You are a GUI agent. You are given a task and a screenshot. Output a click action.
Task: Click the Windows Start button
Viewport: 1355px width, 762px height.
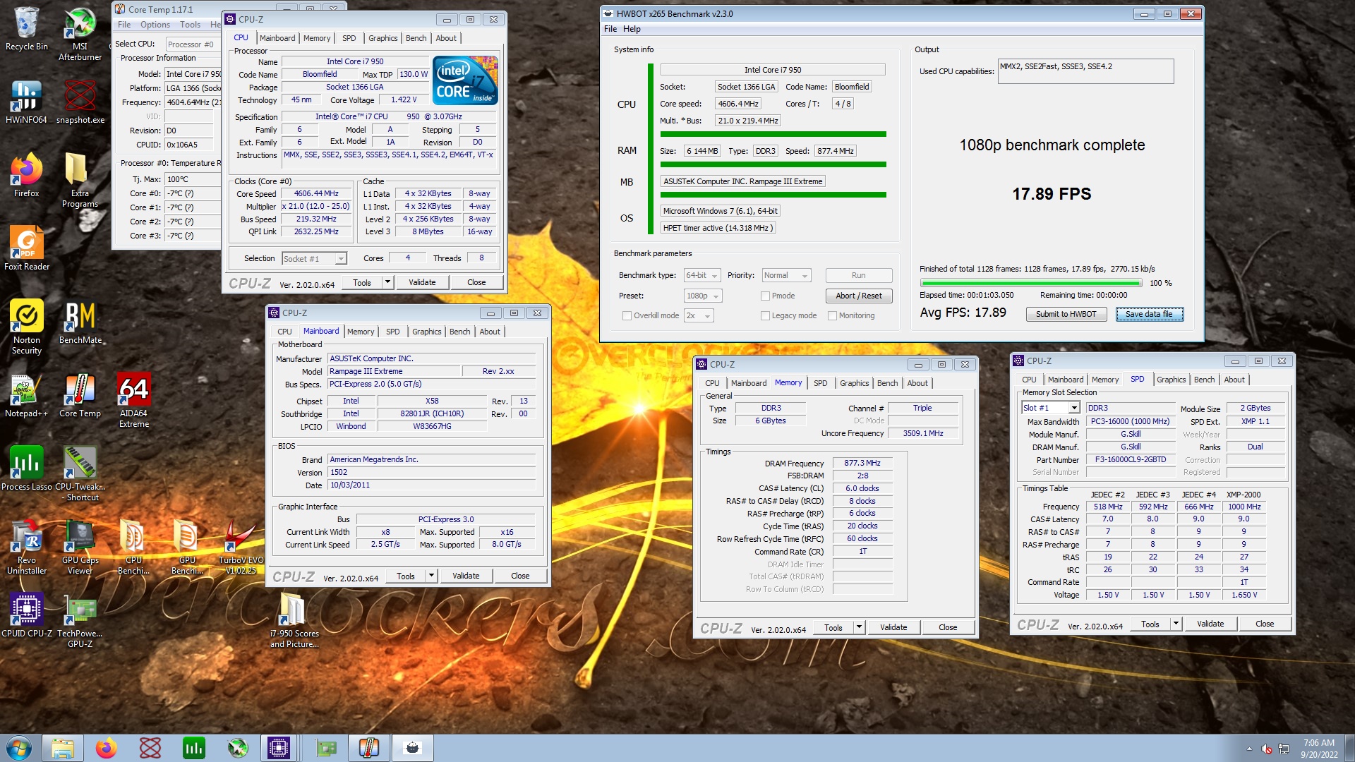click(19, 748)
